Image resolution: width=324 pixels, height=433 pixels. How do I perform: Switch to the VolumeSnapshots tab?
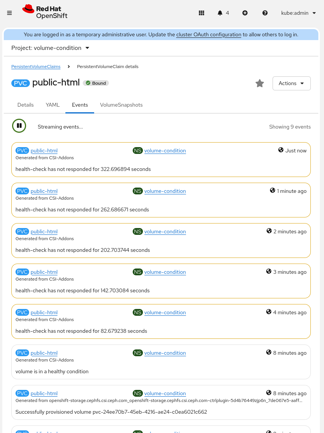(121, 105)
